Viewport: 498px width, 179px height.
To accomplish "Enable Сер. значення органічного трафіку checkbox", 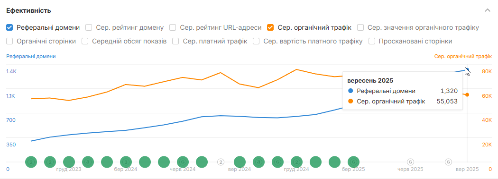I will coord(360,27).
